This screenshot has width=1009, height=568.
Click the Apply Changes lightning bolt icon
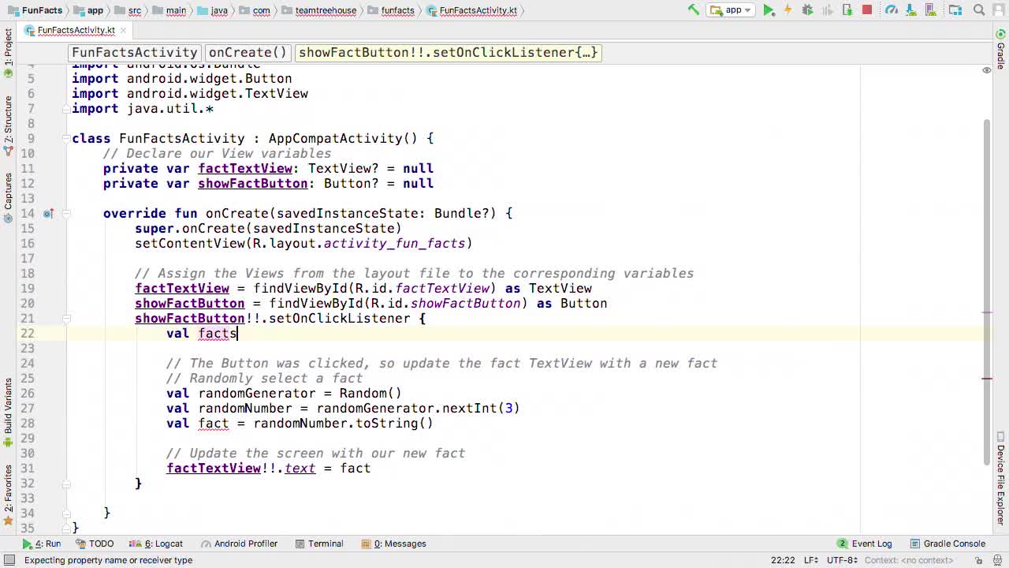(787, 10)
